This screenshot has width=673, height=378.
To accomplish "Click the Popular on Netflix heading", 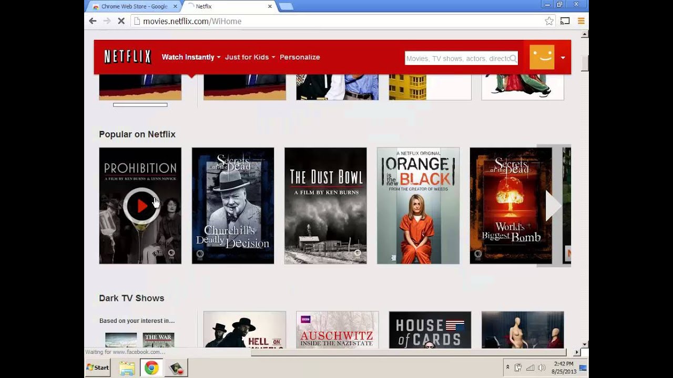I will (x=137, y=134).
